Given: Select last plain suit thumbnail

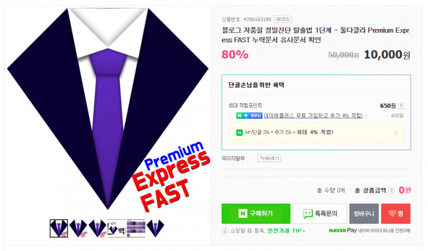Looking at the screenshot, I should point(155,228).
